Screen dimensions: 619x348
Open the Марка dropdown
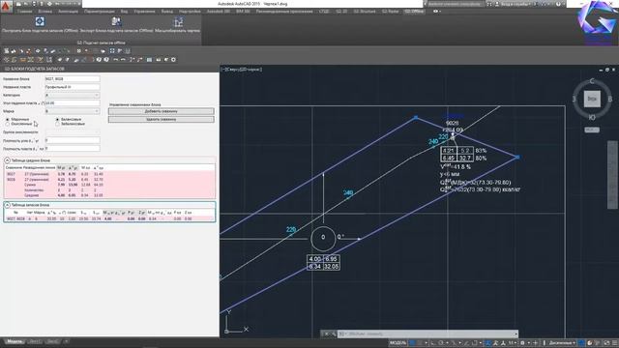(73, 111)
